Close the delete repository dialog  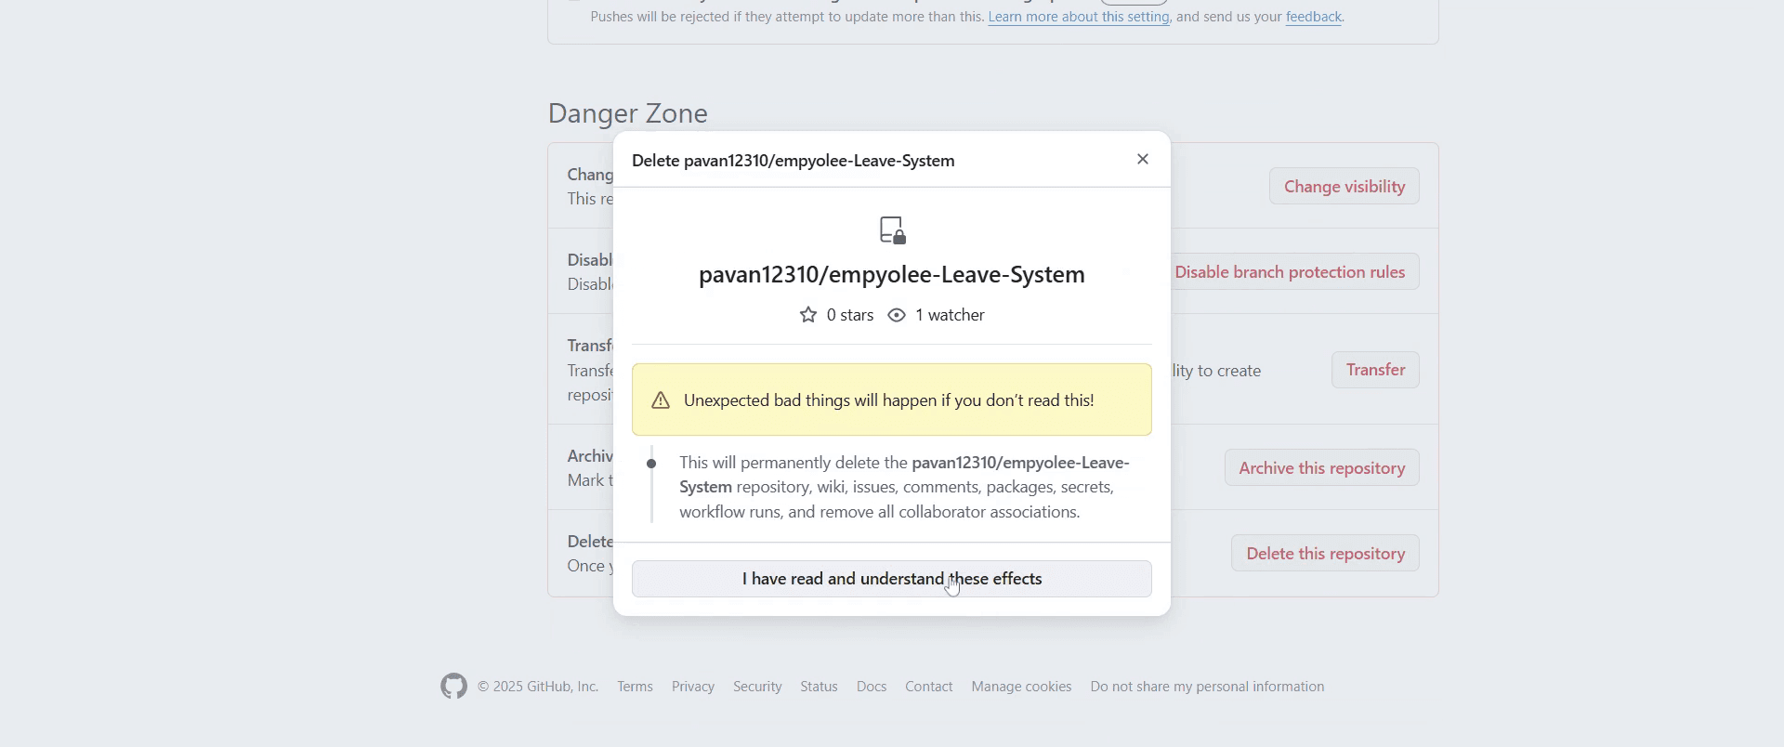pyautogui.click(x=1143, y=160)
